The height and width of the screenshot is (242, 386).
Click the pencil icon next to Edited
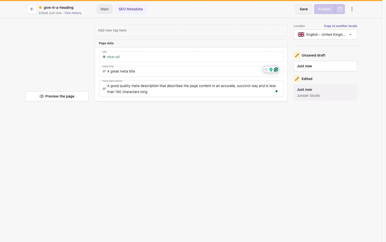coord(297,78)
